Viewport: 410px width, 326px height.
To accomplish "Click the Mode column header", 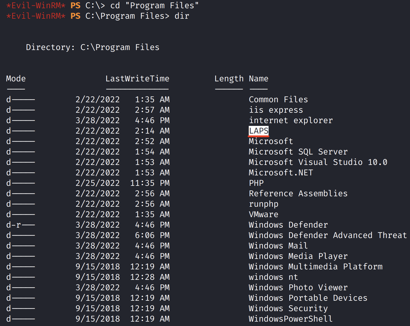I will point(16,79).
